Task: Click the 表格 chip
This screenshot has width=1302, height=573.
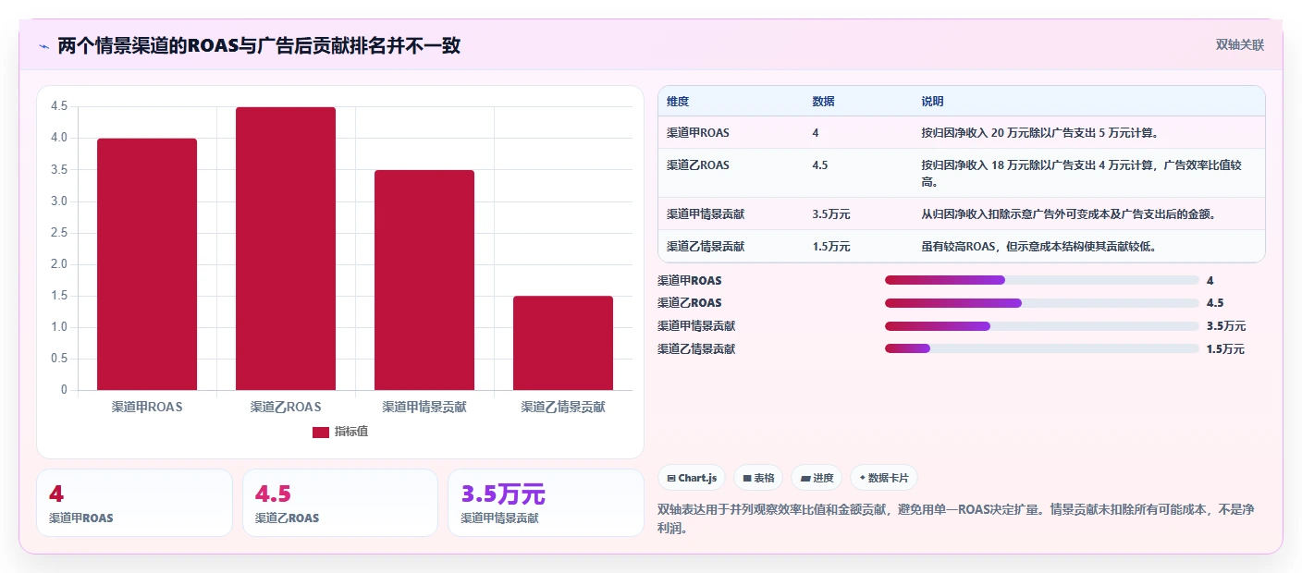Action: [758, 478]
